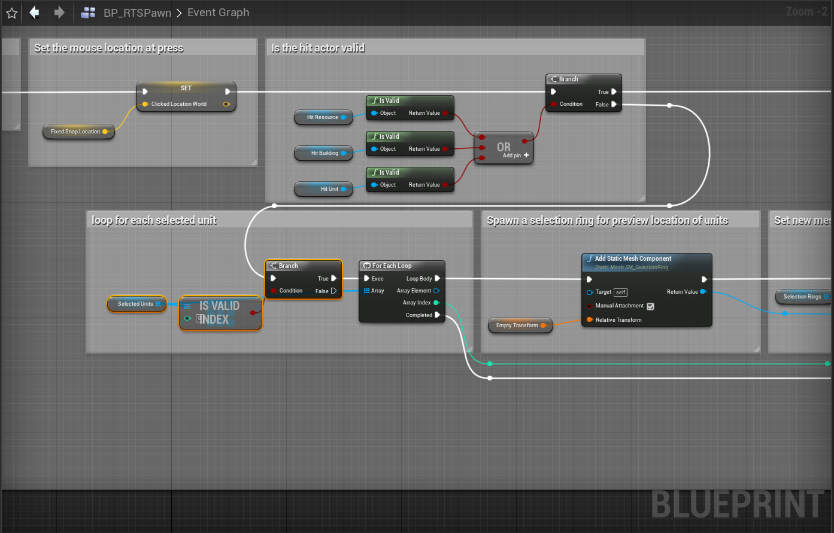Click the top Branch node header icon
The image size is (834, 533).
click(x=554, y=79)
